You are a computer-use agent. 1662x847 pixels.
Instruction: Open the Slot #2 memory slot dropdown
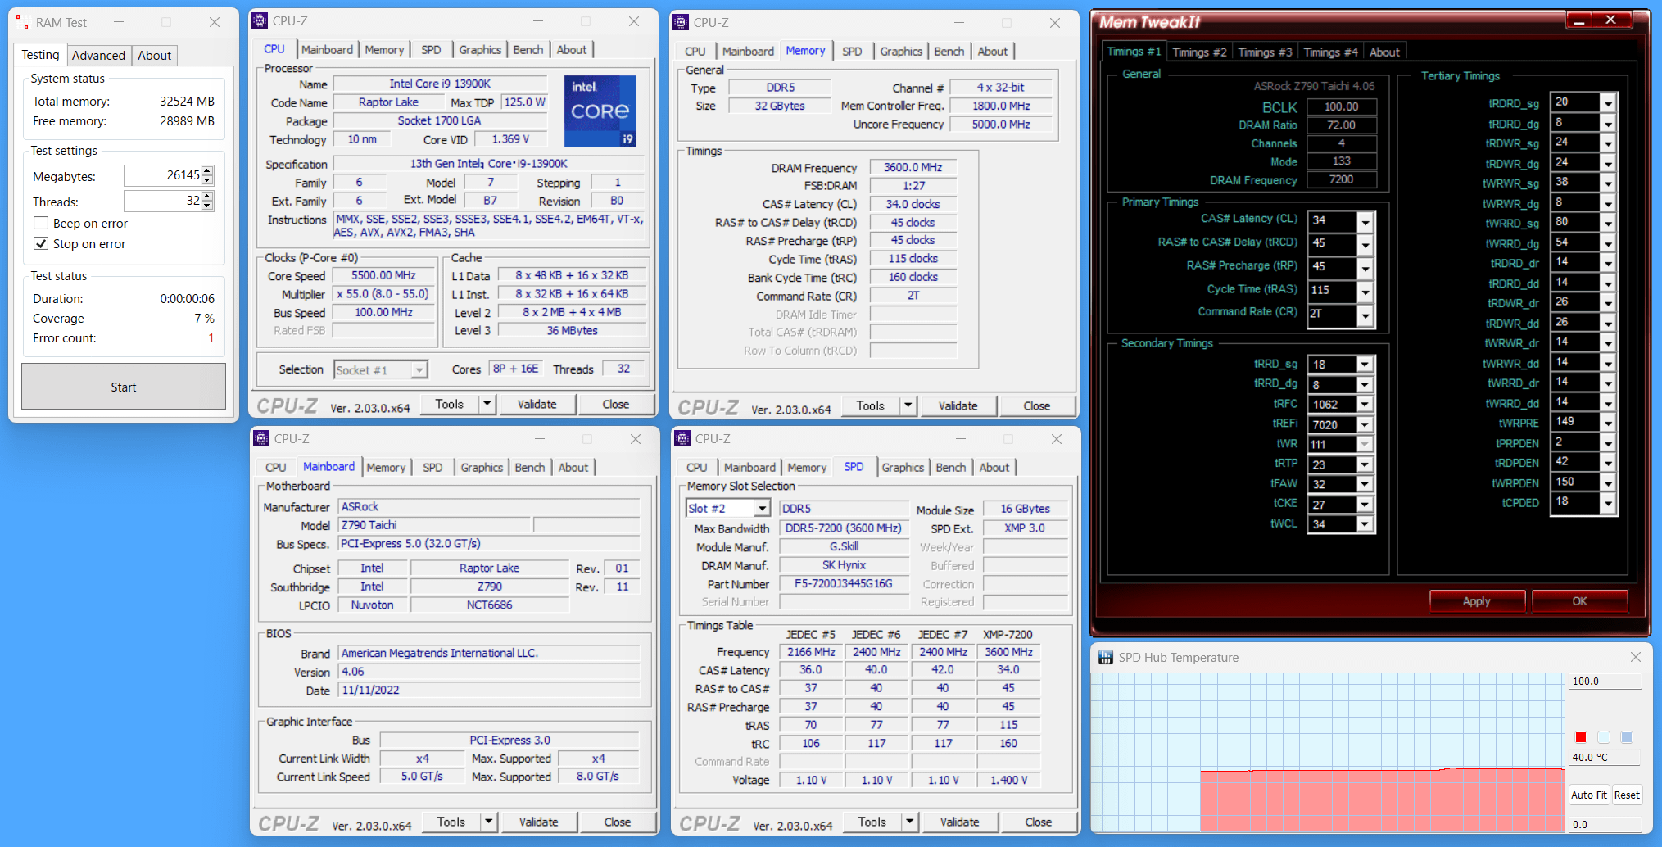pyautogui.click(x=762, y=508)
